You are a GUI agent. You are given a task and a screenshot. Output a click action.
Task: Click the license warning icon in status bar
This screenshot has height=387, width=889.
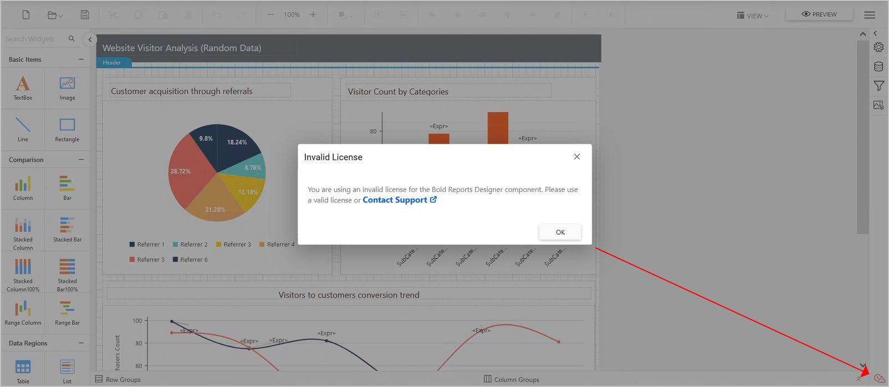pos(879,379)
